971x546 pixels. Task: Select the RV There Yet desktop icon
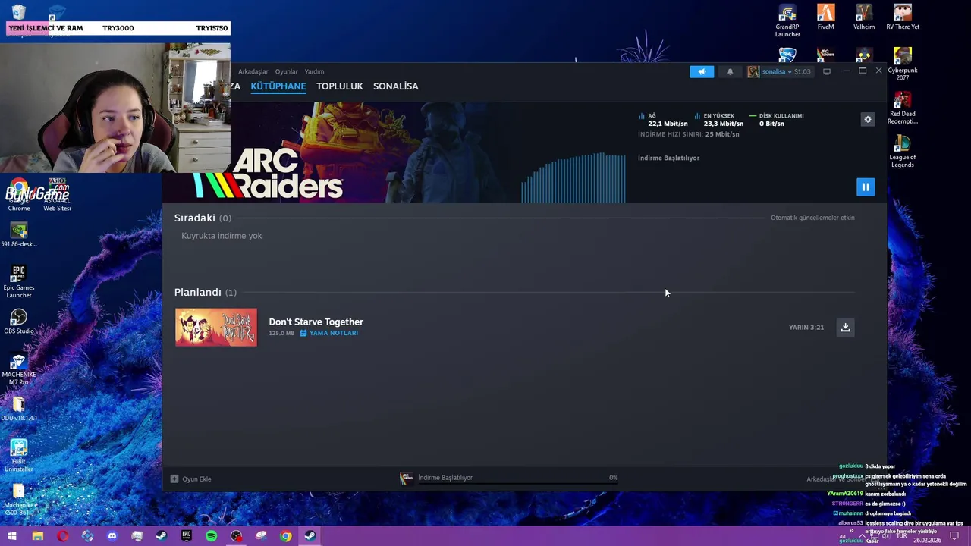tap(902, 17)
